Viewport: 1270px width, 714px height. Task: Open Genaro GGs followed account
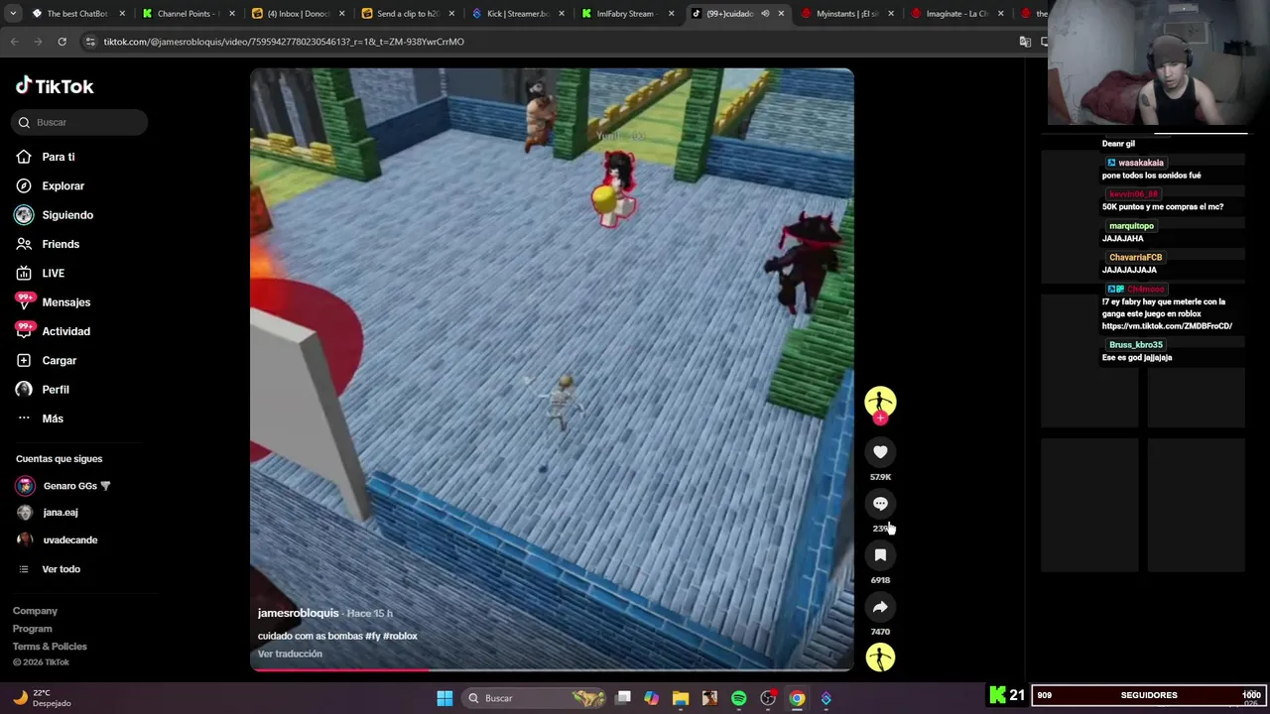63,486
